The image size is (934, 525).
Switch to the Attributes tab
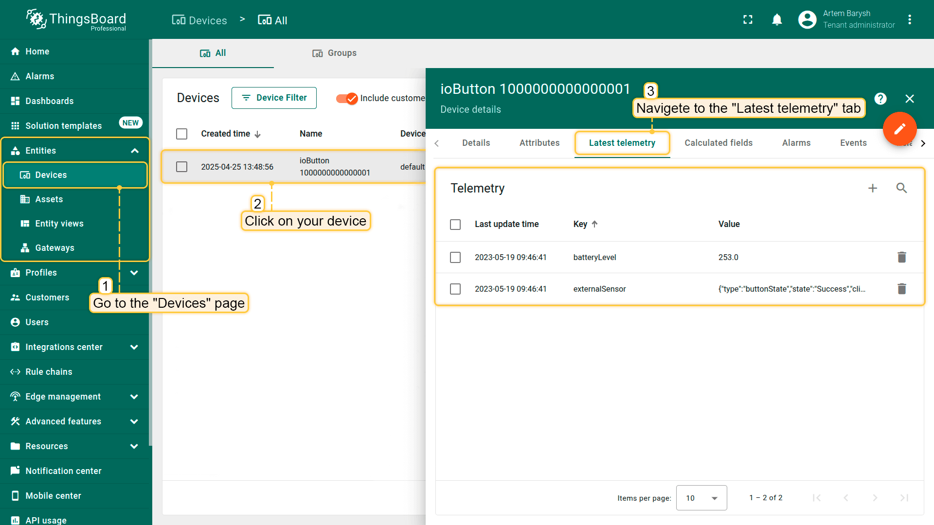539,142
